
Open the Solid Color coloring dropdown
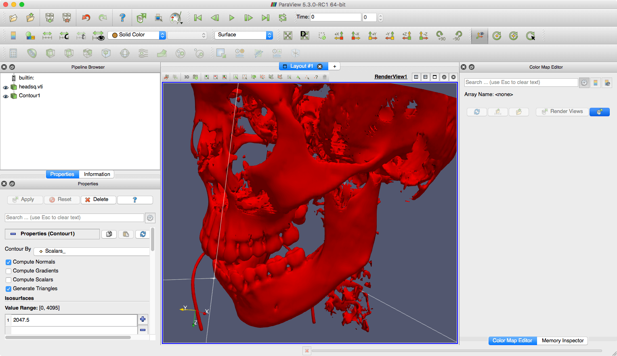(136, 35)
